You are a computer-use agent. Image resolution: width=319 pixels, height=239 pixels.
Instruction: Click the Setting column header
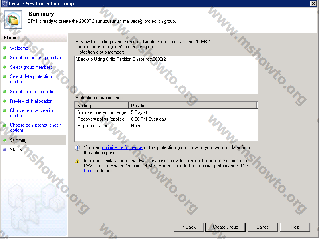pos(101,106)
